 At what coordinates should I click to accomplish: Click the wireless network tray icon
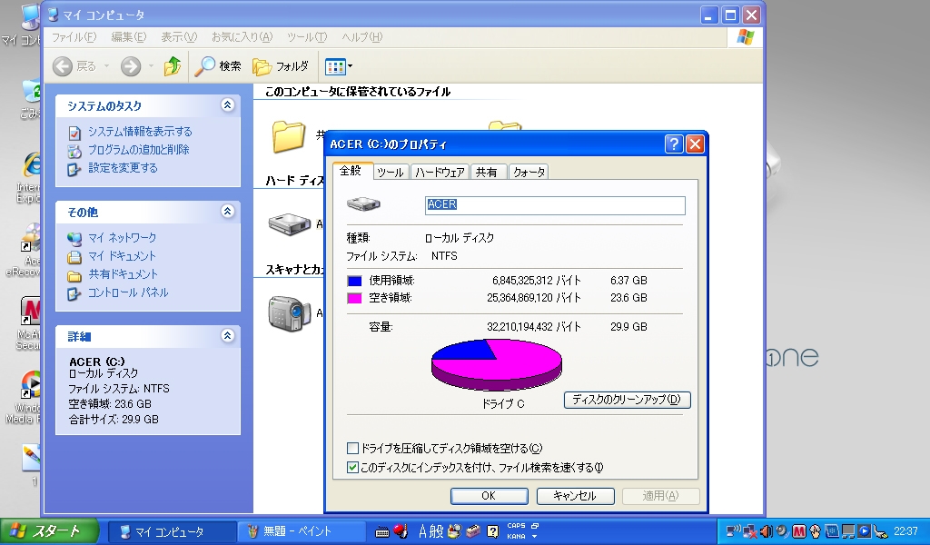coord(734,530)
